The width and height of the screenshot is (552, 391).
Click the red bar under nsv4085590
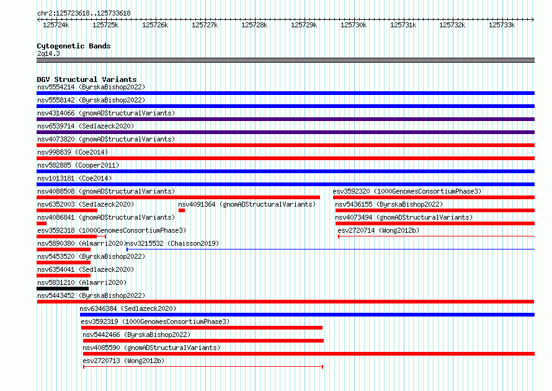[309, 354]
